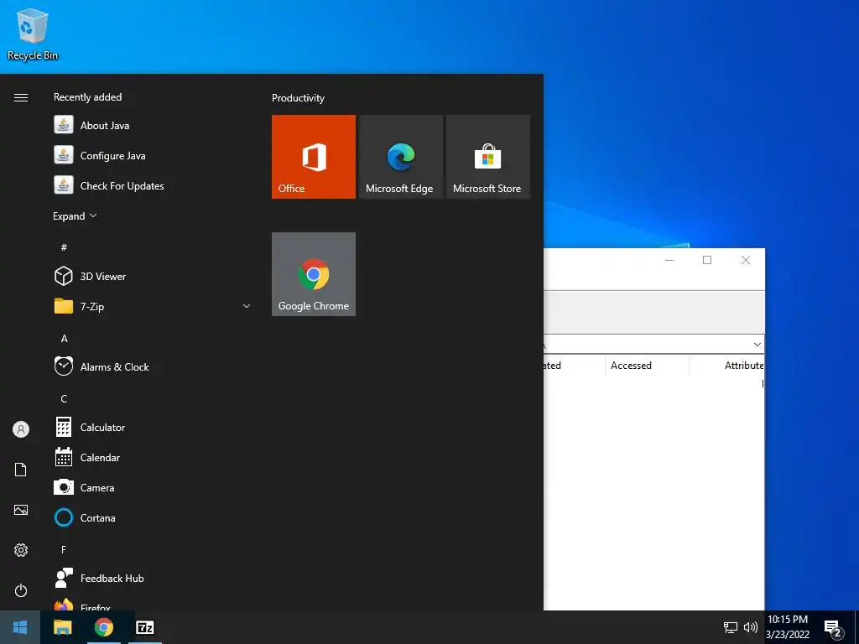Open File Explorer from the taskbar

pos(62,627)
